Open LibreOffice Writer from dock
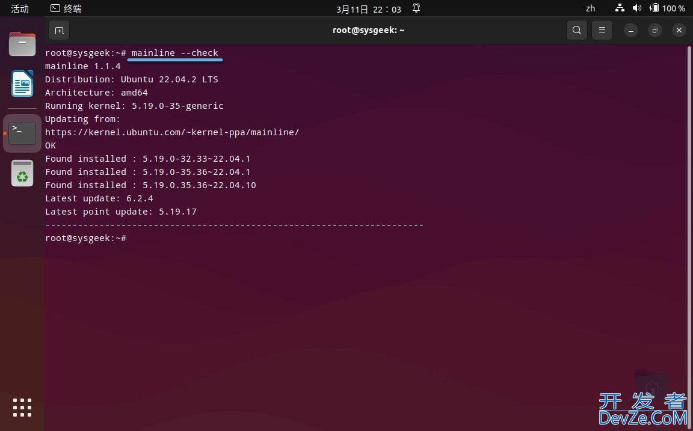693x431 pixels. (x=22, y=84)
